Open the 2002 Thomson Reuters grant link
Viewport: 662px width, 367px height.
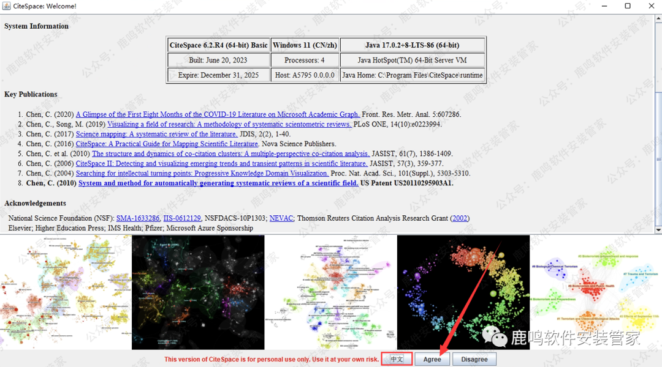[460, 218]
